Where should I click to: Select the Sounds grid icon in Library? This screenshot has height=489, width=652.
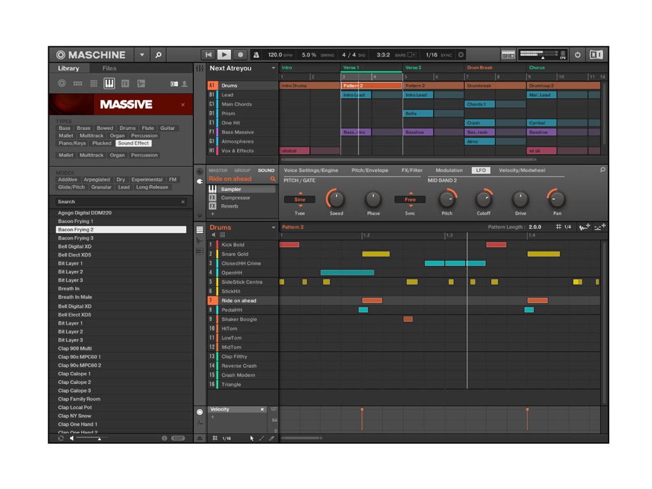coord(94,83)
